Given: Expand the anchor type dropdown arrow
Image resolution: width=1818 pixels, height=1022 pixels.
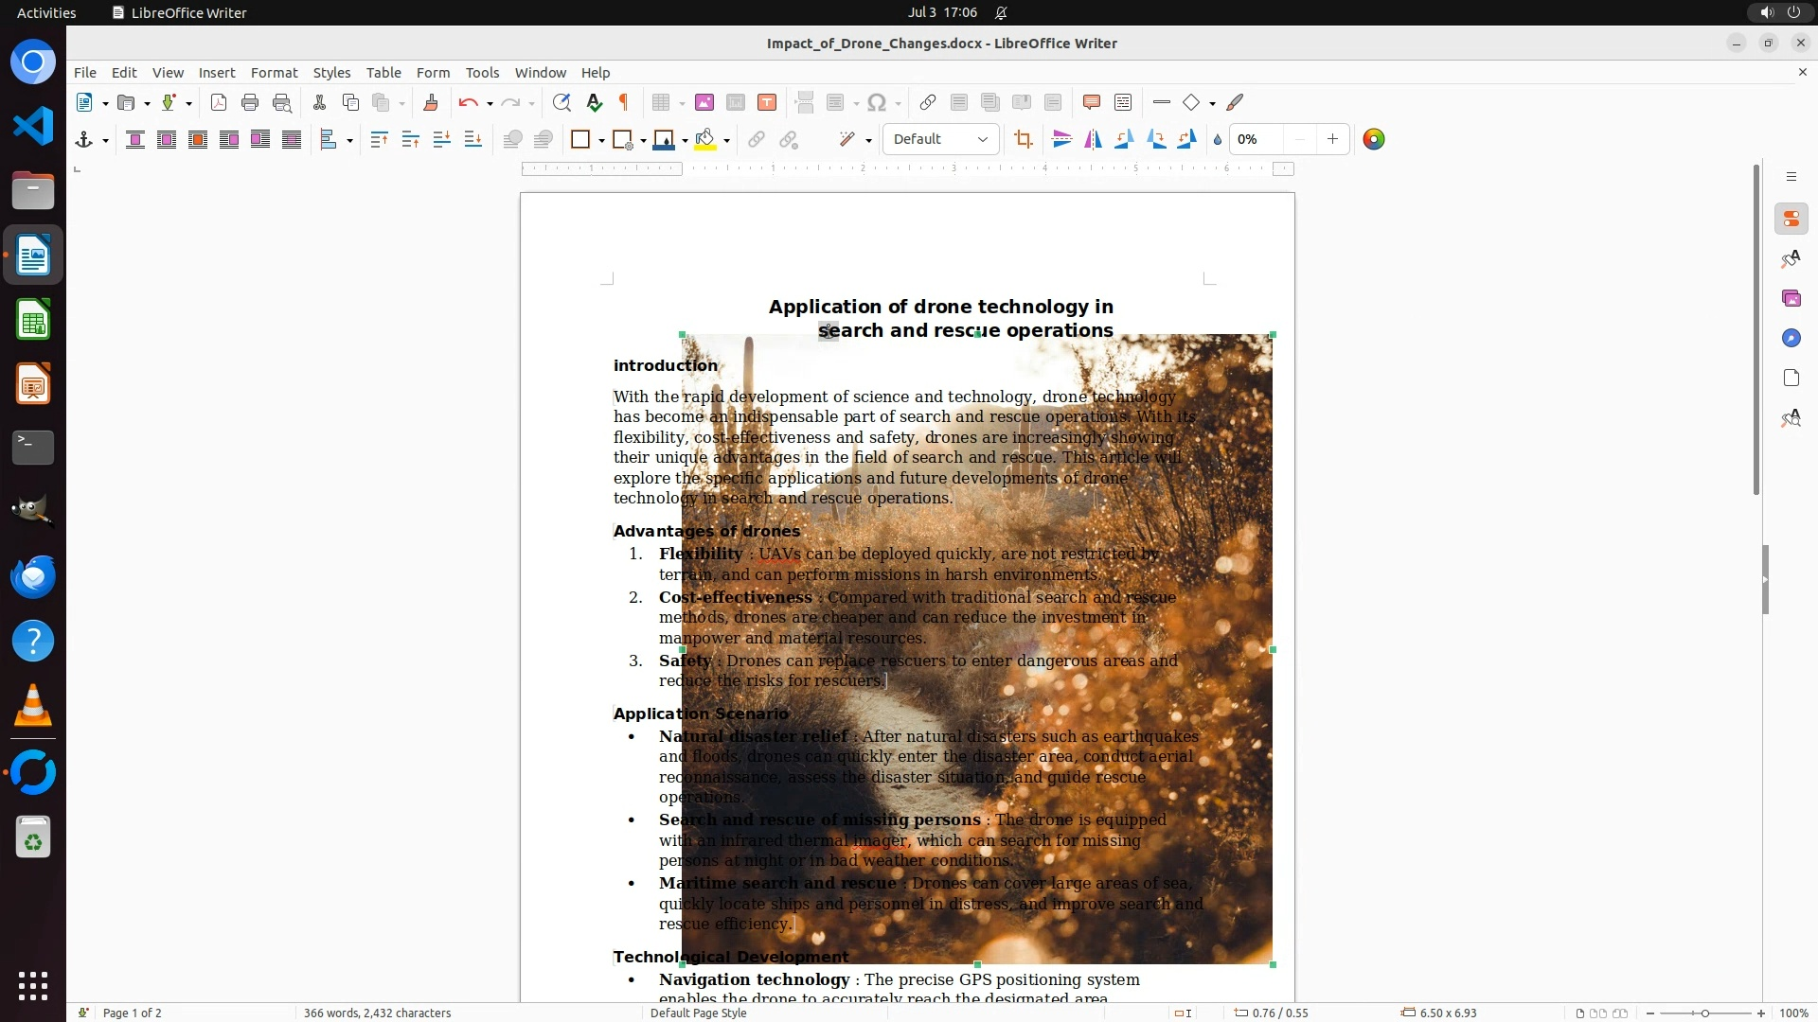Looking at the screenshot, I should pyautogui.click(x=105, y=141).
